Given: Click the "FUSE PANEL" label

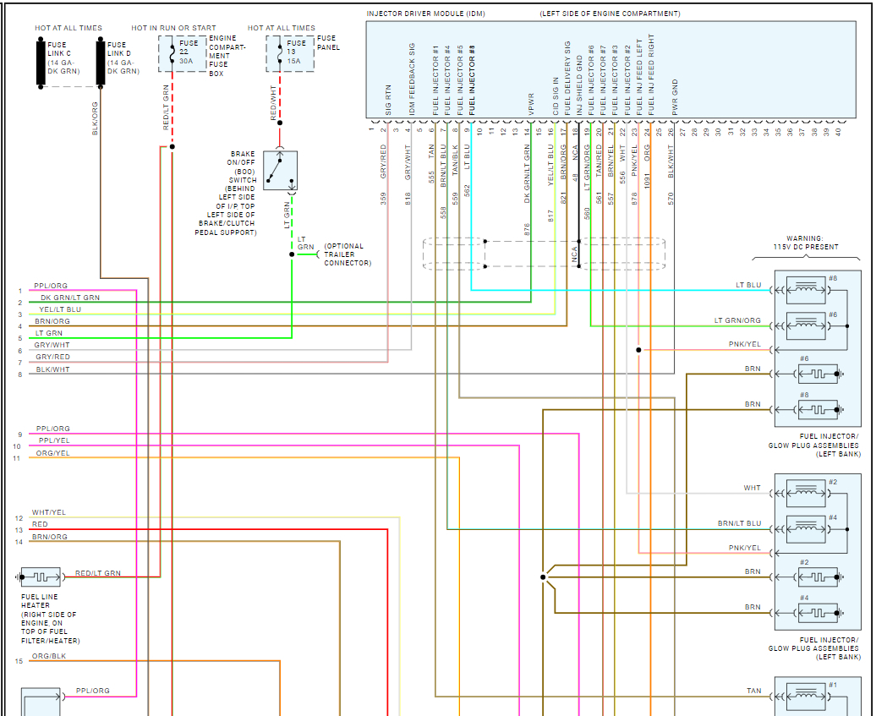Looking at the screenshot, I should click(328, 43).
